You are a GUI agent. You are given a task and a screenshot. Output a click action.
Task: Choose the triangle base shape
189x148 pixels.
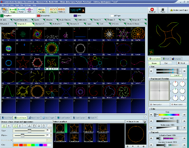click(x=29, y=126)
